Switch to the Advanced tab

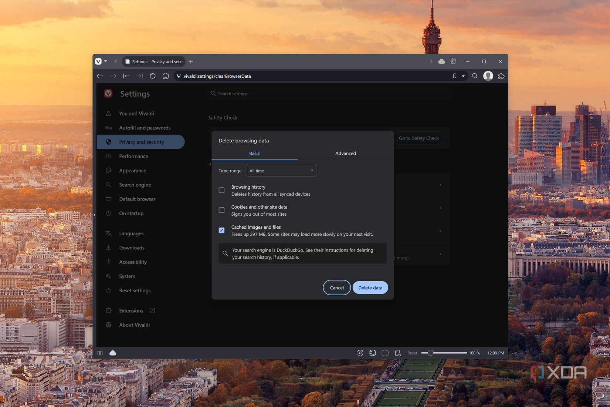click(345, 153)
